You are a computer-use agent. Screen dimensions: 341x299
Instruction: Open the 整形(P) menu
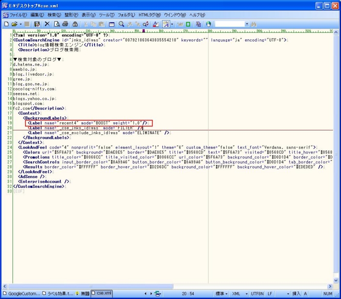click(71, 15)
